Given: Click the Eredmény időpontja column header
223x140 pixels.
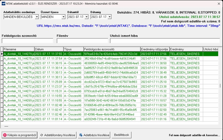Looking at the screenshot, I should [x=155, y=49].
